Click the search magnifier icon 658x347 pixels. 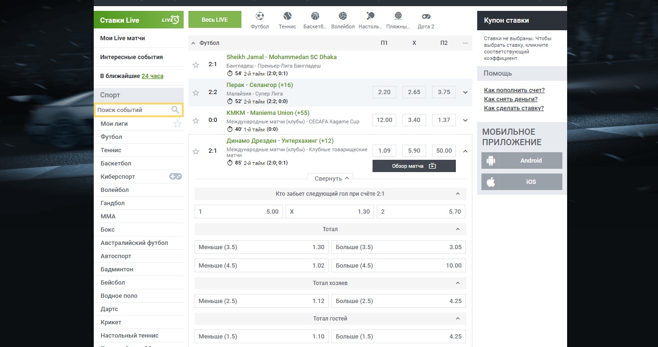pos(175,110)
